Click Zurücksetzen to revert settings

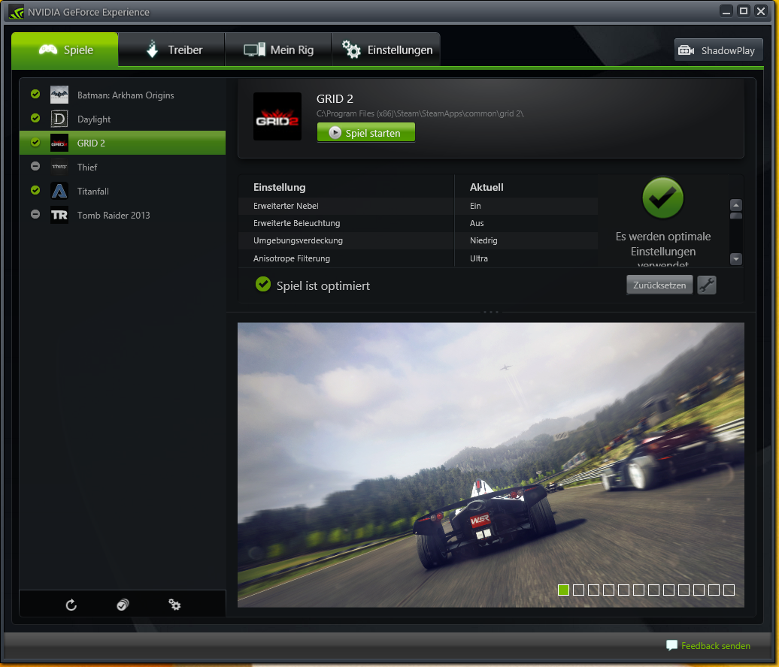pos(659,285)
